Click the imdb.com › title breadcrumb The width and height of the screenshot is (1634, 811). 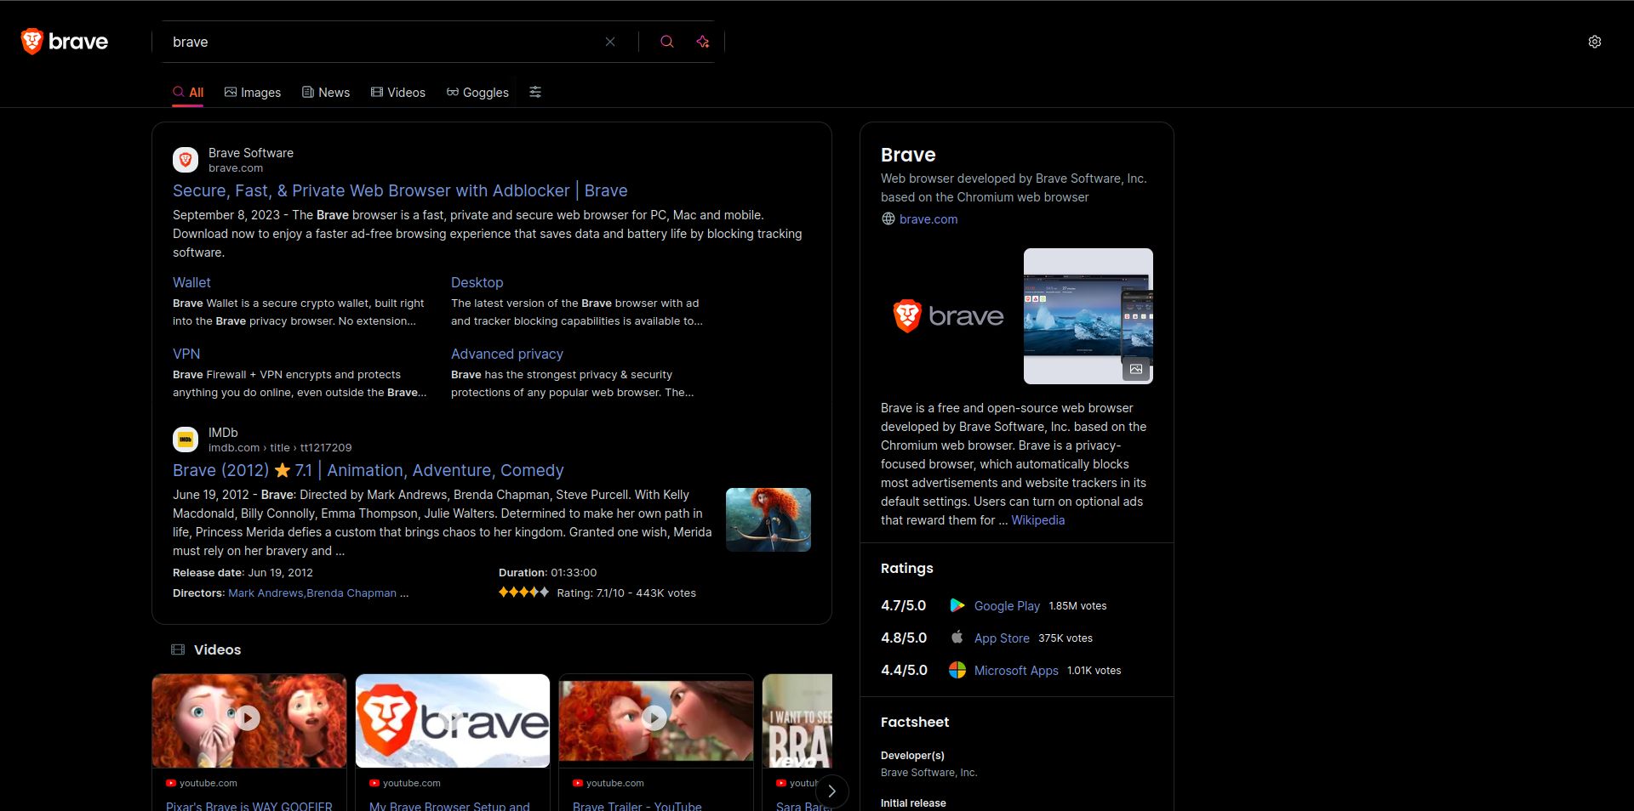pyautogui.click(x=280, y=447)
